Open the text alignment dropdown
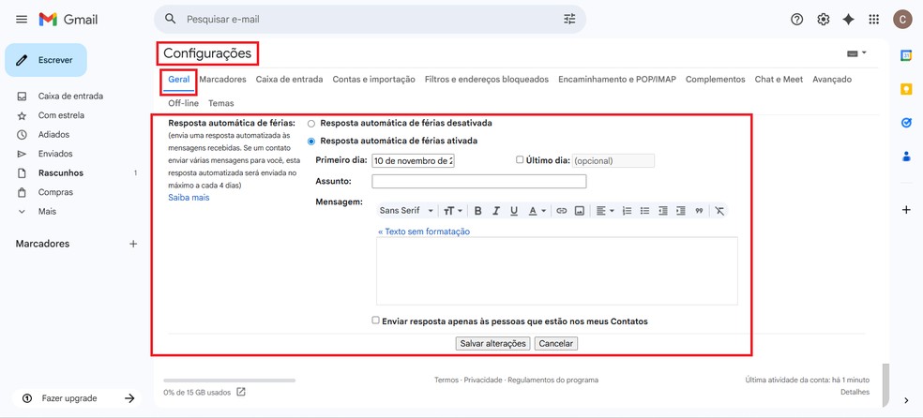 pyautogui.click(x=605, y=211)
